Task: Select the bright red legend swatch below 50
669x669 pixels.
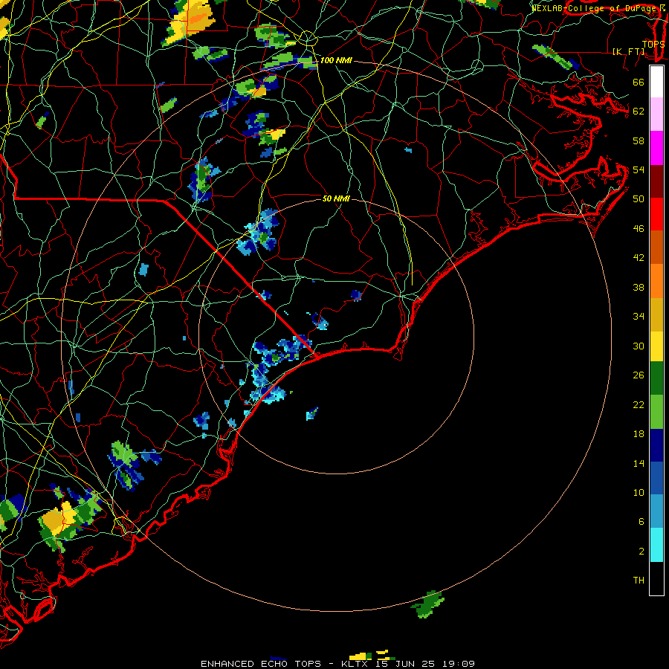Action: click(656, 214)
